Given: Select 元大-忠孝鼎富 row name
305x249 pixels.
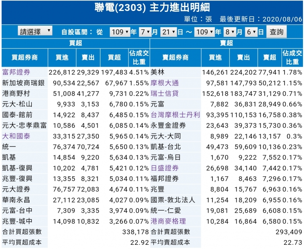Looking at the screenshot, I should pyautogui.click(x=25, y=126).
